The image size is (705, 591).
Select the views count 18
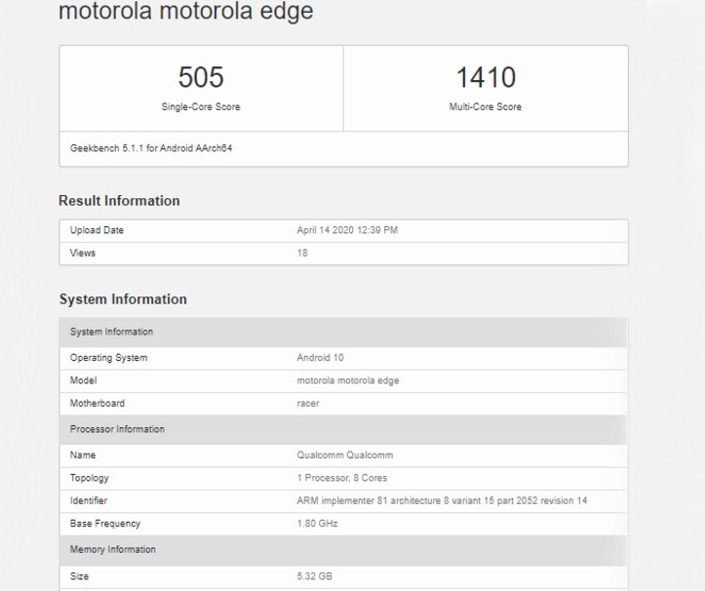coord(302,253)
